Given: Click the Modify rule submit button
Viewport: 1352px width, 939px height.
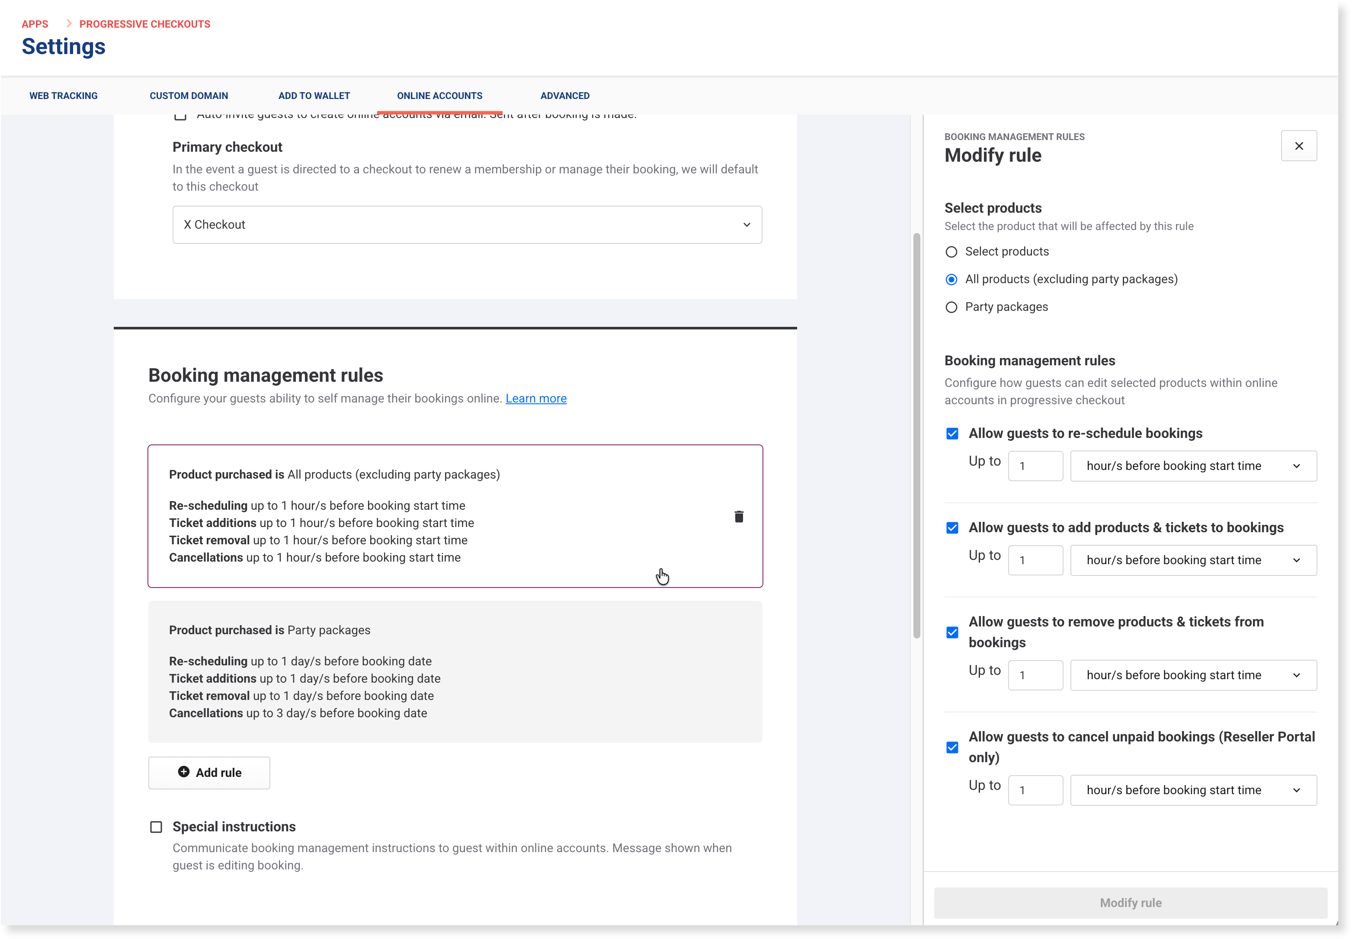Looking at the screenshot, I should point(1130,903).
